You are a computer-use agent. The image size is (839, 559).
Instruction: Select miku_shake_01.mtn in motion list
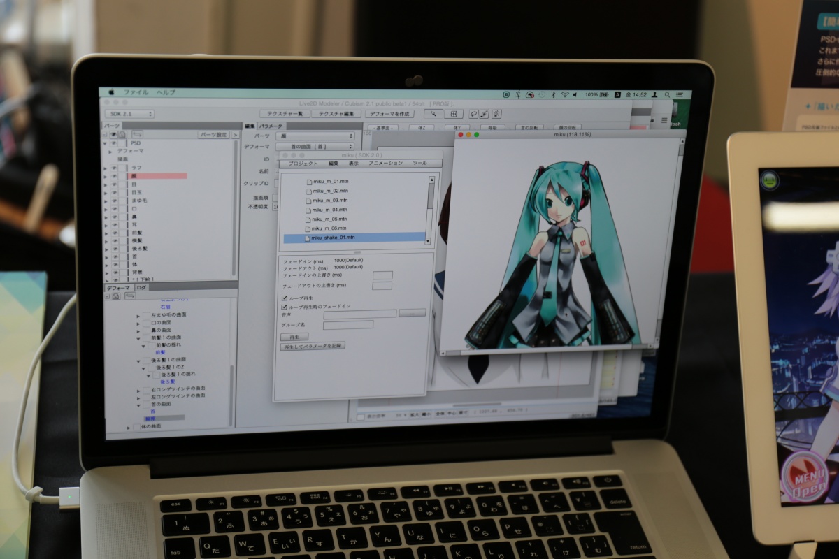click(354, 238)
